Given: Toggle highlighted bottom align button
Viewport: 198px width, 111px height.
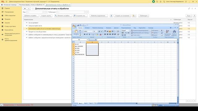Looking at the screenshot, I should [x=110, y=31].
